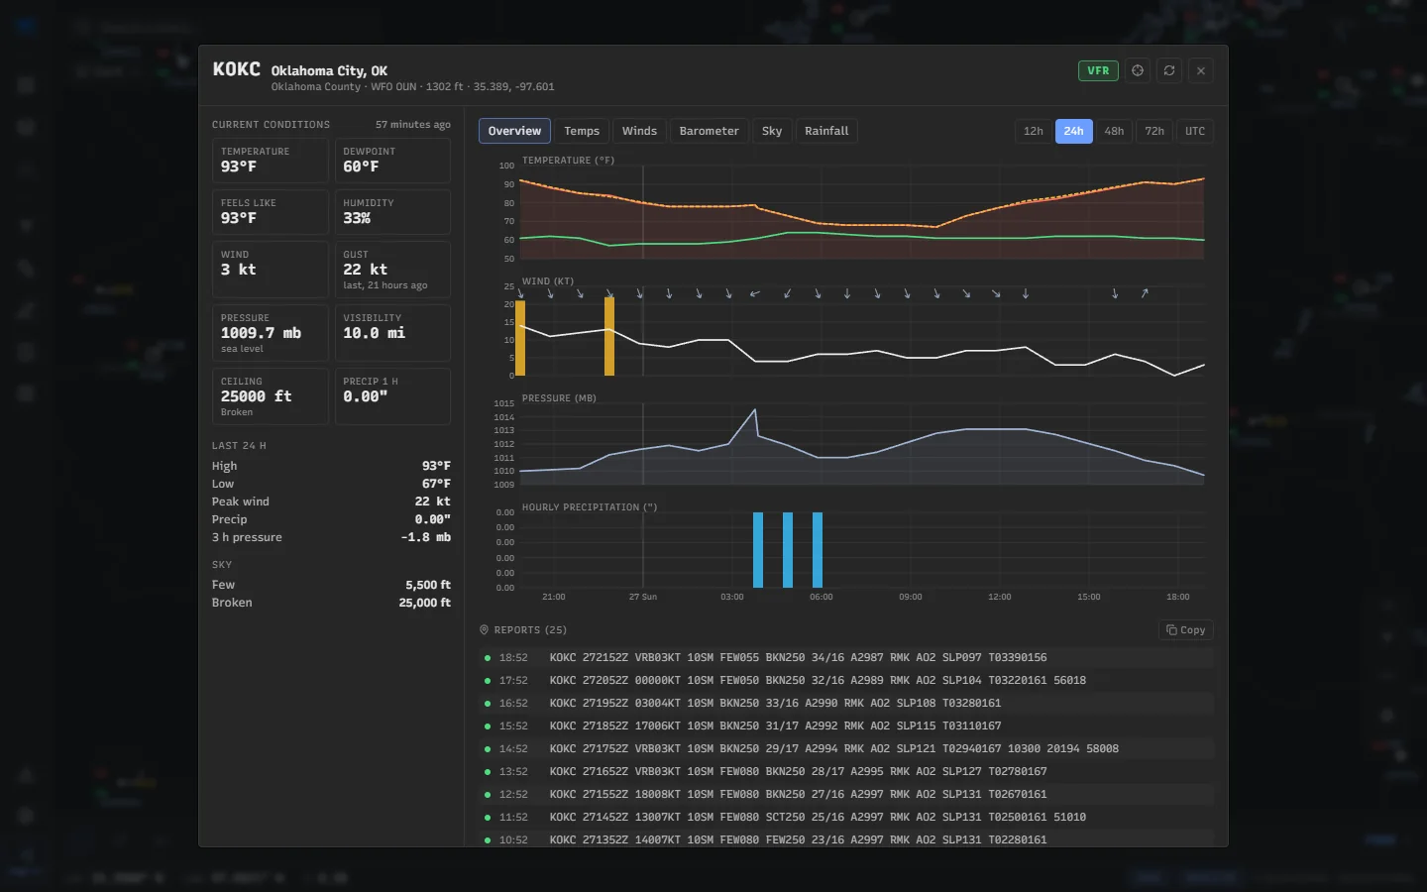The image size is (1427, 892).
Task: Click the Few 5,500 ft sky row
Action: [331, 585]
